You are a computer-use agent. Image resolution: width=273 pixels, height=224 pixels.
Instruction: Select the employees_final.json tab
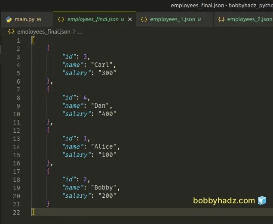[x=94, y=19]
